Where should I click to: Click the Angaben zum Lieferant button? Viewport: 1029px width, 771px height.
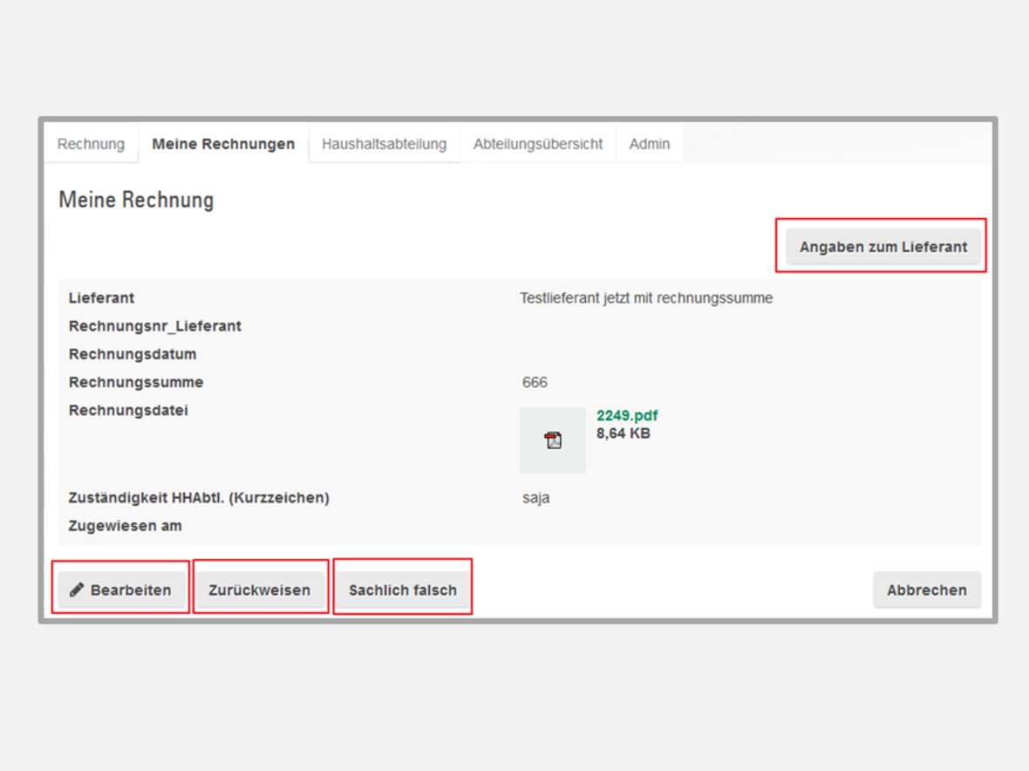pos(882,247)
